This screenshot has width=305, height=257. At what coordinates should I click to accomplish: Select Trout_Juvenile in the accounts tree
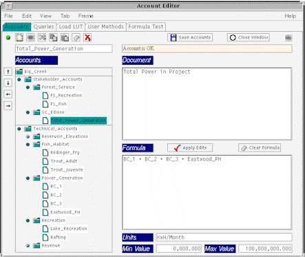[67, 169]
